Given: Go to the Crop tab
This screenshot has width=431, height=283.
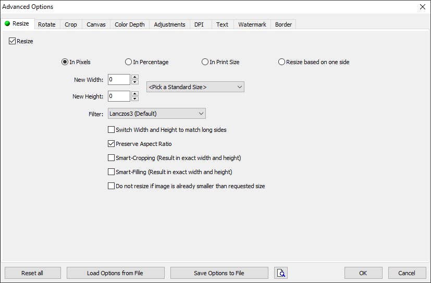Looking at the screenshot, I should [71, 24].
